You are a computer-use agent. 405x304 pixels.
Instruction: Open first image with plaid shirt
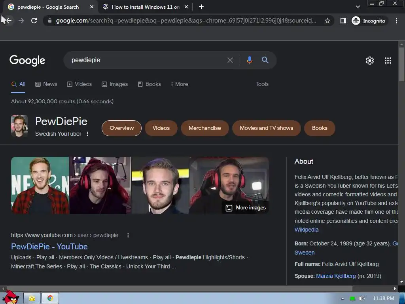[40, 185]
